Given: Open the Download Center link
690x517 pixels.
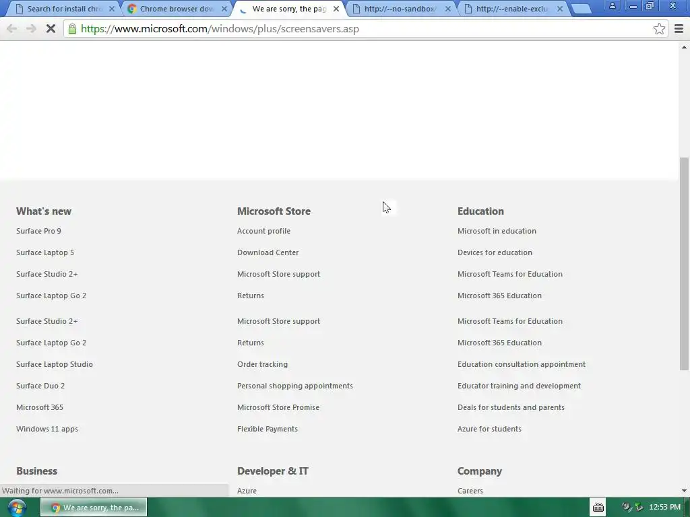Looking at the screenshot, I should (x=268, y=252).
